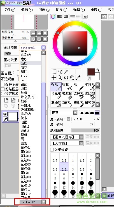The image size is (114, 207).
Task: Select the rotate view tool
Action: tap(66, 78)
